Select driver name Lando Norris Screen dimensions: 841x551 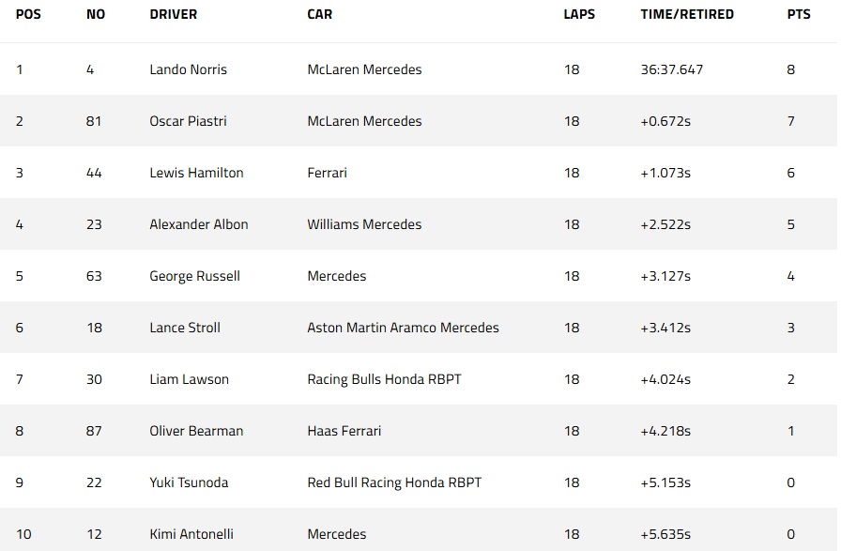(x=189, y=69)
